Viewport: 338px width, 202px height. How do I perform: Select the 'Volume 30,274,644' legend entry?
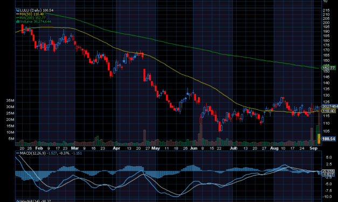pos(36,21)
